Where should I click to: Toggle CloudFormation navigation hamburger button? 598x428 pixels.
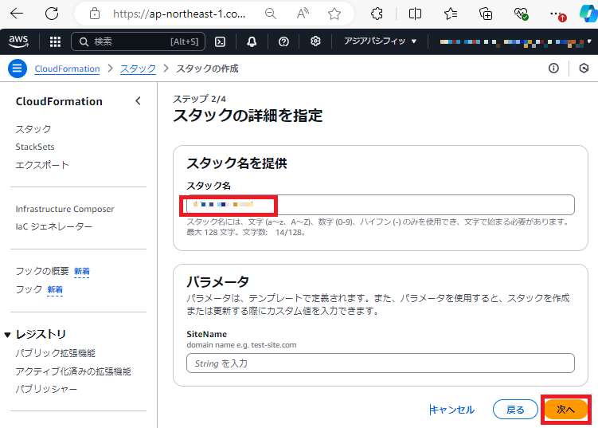[18, 69]
